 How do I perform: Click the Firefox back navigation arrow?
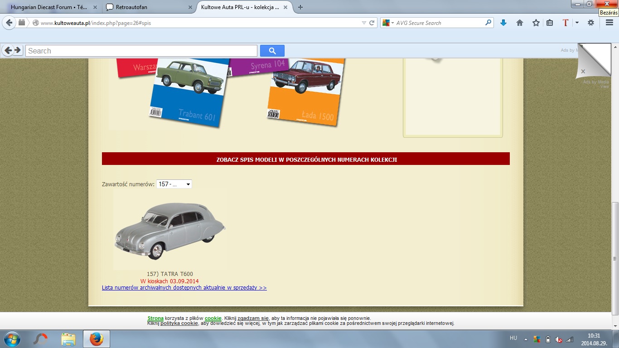coord(9,23)
